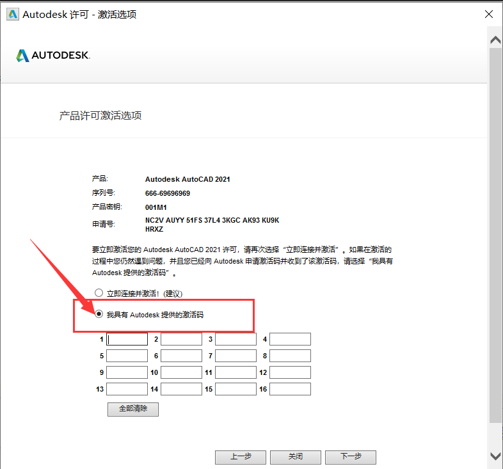This screenshot has height=469, width=503.
Task: Click activation code field 6
Action: click(181, 356)
